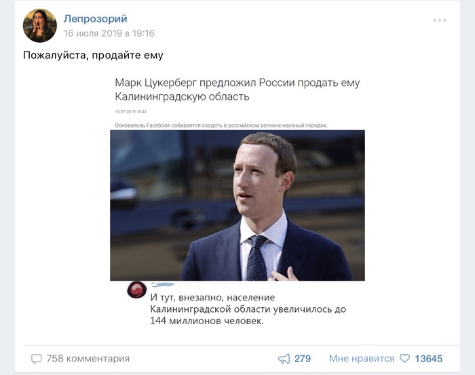Viewport: 475px width, 375px height.
Task: Click the 13645 likes counter
Action: pos(428,359)
